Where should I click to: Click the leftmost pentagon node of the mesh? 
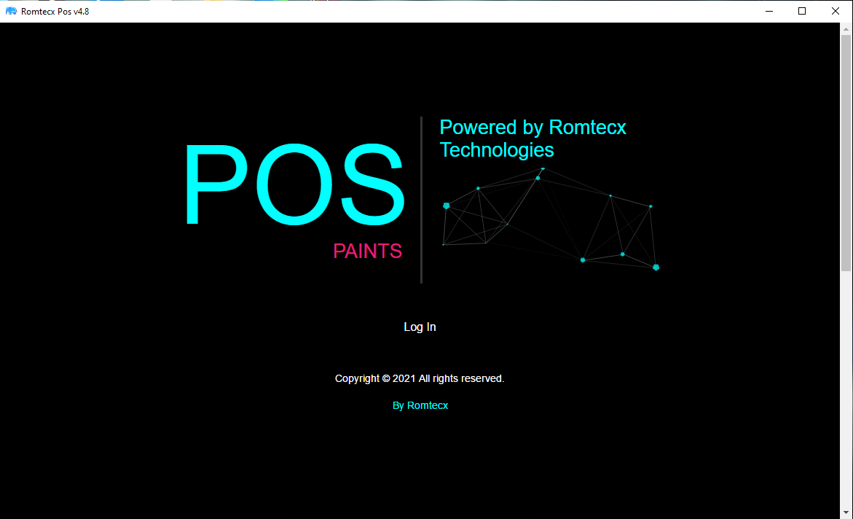[x=447, y=206]
